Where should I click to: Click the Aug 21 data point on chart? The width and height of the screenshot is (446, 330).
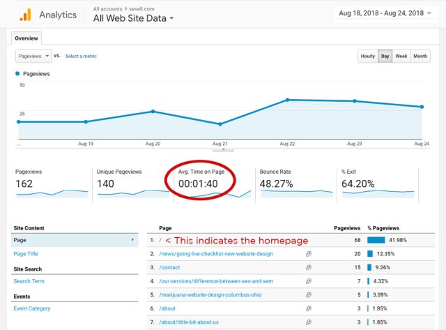tap(220, 124)
